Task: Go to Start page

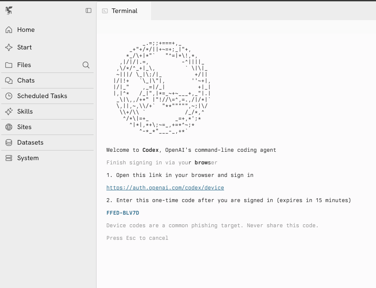Action: (x=47, y=47)
